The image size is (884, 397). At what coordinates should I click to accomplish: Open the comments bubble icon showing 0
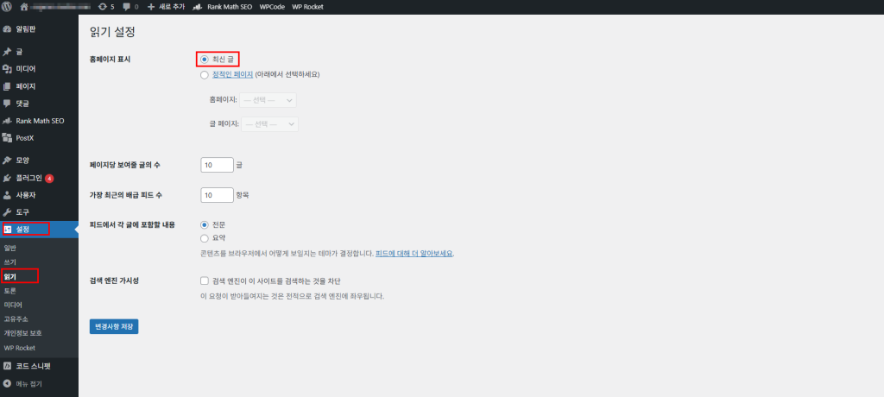[126, 7]
